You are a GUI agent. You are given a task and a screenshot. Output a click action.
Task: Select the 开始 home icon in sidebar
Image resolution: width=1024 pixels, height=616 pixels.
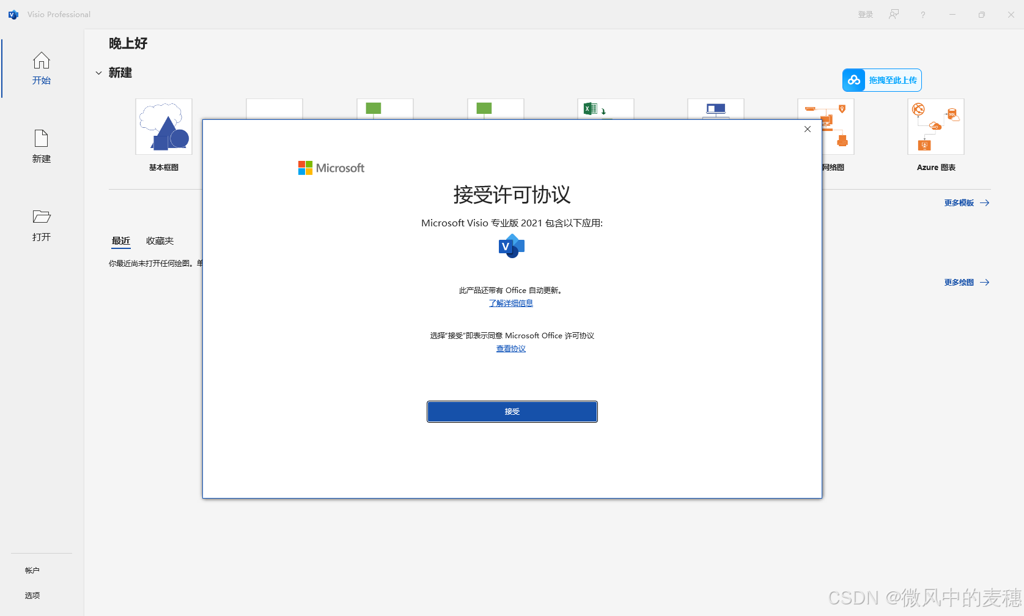click(41, 61)
